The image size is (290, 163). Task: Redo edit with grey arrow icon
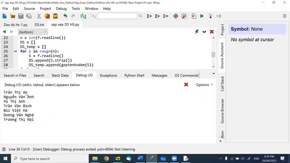[73, 16]
